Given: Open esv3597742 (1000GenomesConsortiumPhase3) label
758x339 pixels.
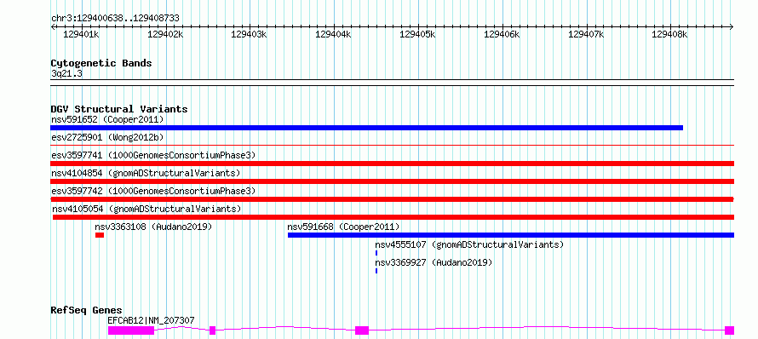Looking at the screenshot, I should coord(153,191).
